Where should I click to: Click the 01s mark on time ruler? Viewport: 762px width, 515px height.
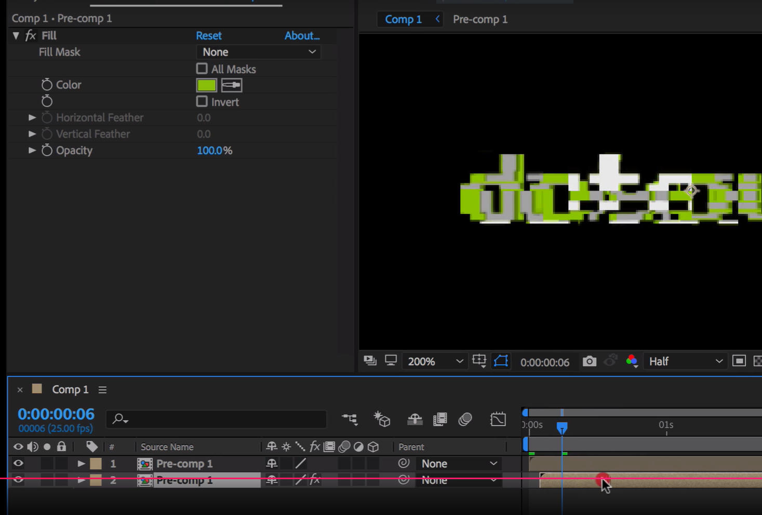[666, 425]
